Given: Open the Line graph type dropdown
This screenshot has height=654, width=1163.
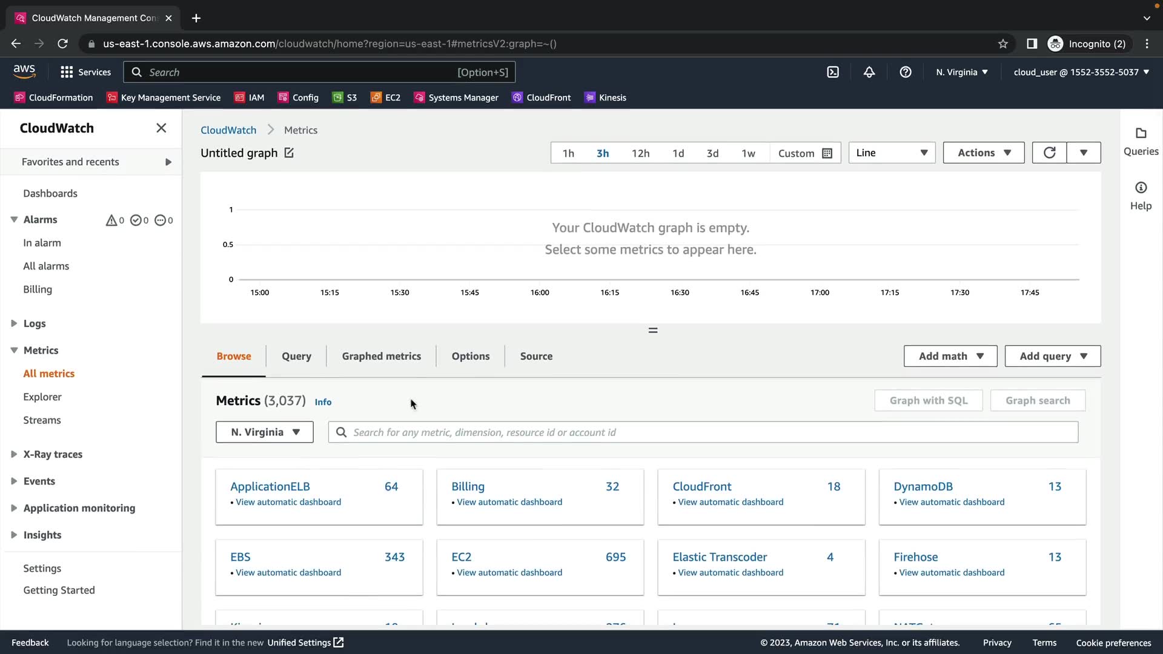Looking at the screenshot, I should click(892, 153).
